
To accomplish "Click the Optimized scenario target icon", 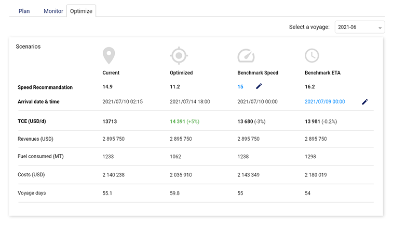I will point(178,55).
